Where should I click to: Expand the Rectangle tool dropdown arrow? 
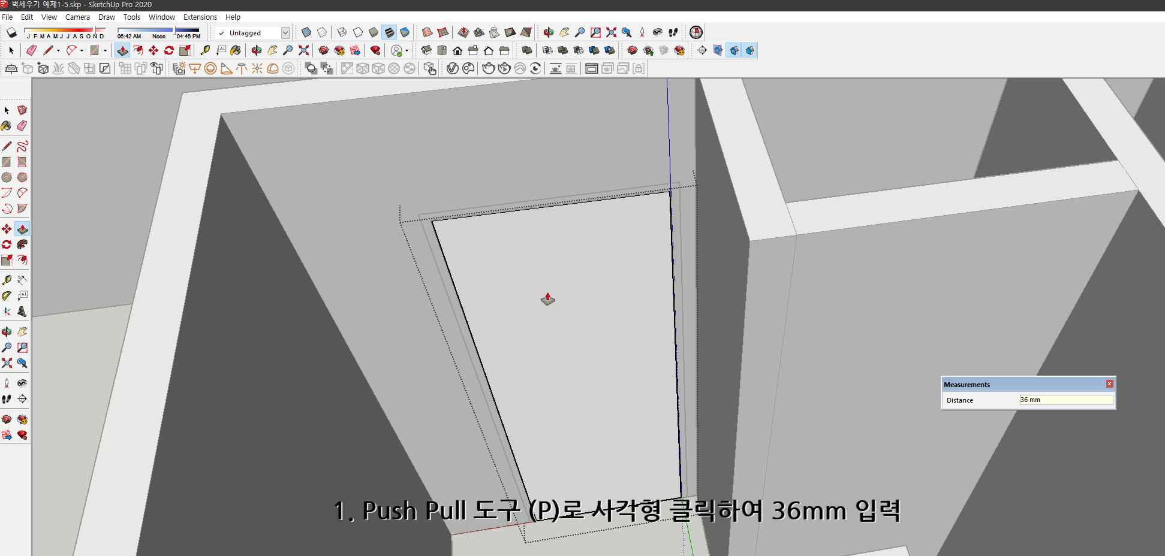(x=105, y=51)
